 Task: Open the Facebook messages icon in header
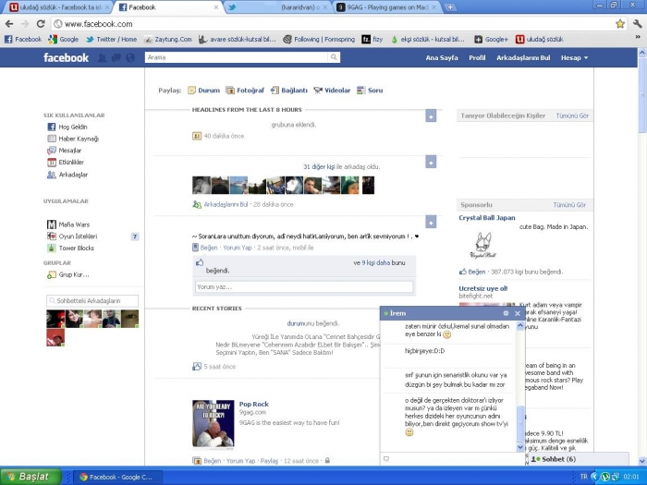click(116, 57)
